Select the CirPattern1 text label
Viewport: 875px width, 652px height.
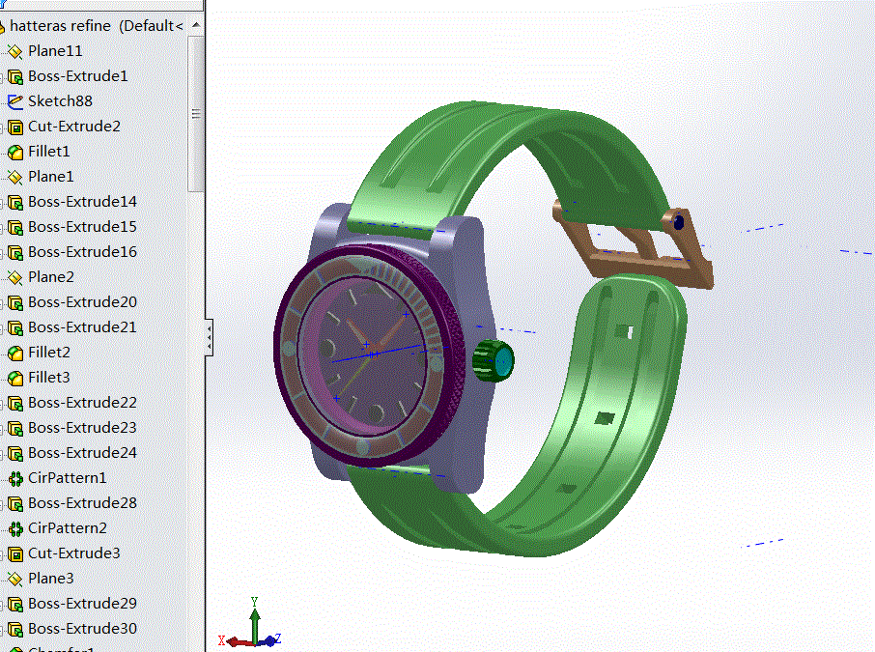coord(67,478)
